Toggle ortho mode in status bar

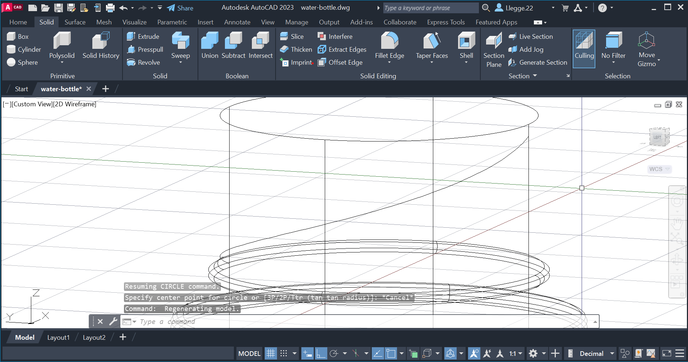pos(320,353)
